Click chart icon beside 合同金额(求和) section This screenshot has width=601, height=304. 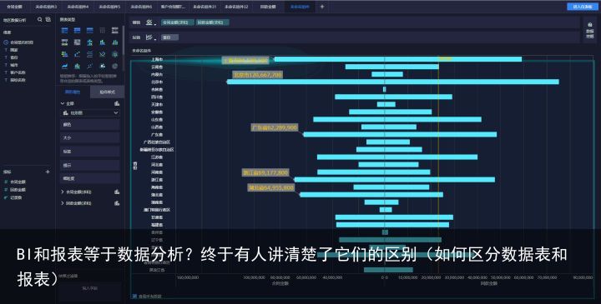point(117,192)
